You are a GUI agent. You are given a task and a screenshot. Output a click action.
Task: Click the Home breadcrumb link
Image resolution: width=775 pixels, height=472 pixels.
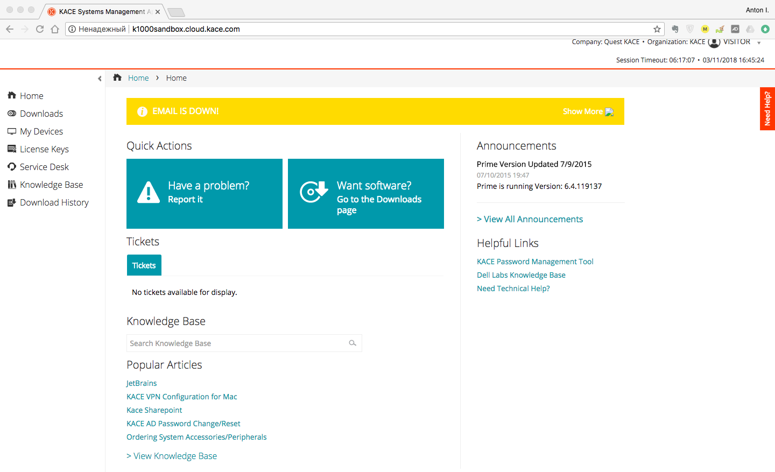coord(138,78)
